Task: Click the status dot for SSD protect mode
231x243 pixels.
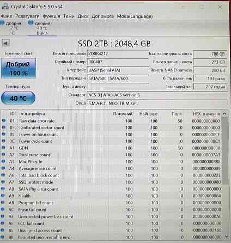Action: (x=3, y=182)
